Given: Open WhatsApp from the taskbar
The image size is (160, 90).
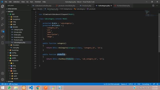Looking at the screenshot, I should (x=9, y=88).
